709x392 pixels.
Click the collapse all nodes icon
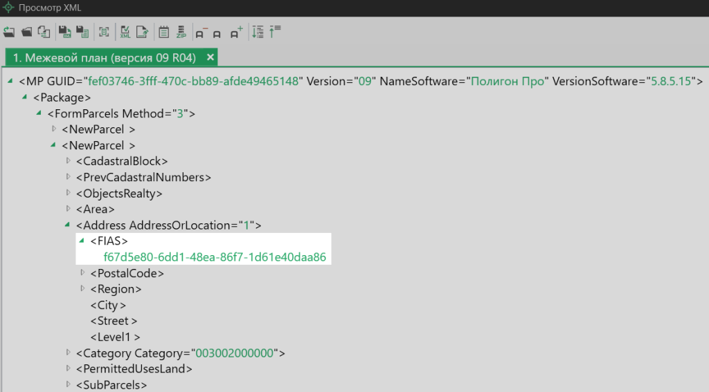coord(275,32)
